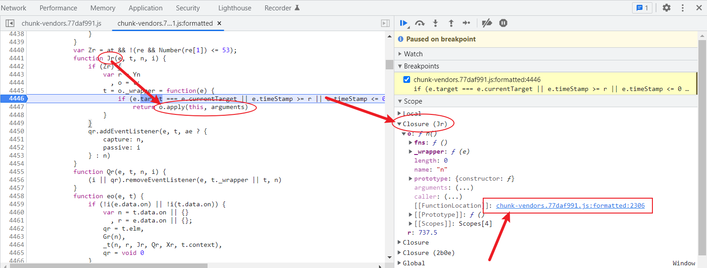
Task: Click the Paused on breakpoint banner
Action: click(x=547, y=39)
